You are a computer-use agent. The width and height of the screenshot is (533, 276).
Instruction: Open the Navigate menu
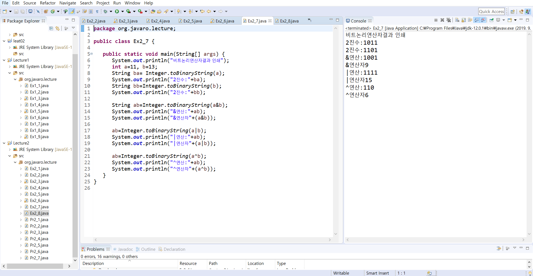(x=68, y=3)
